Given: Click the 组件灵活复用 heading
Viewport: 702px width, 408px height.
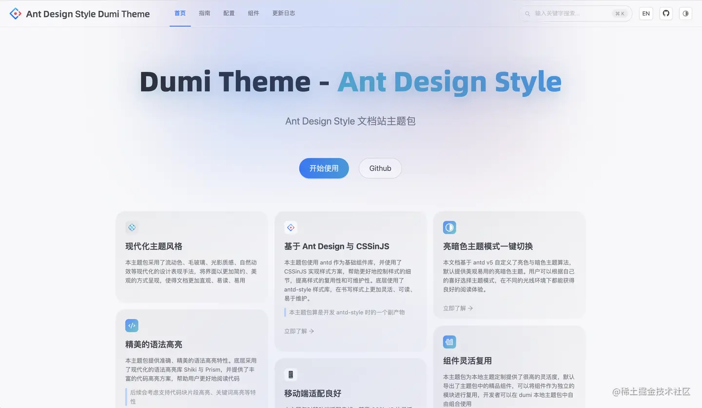Looking at the screenshot, I should [468, 361].
